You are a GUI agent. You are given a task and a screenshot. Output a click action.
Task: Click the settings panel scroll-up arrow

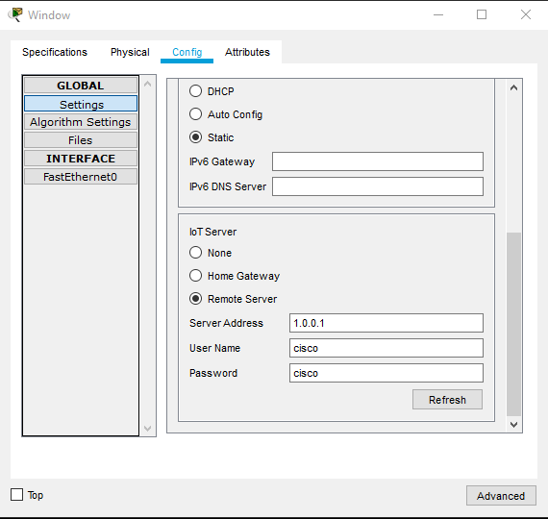(513, 87)
